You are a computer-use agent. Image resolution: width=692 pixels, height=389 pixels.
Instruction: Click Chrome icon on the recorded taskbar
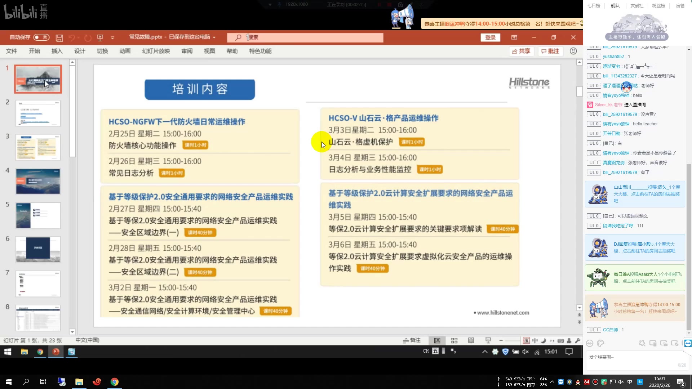[40, 352]
